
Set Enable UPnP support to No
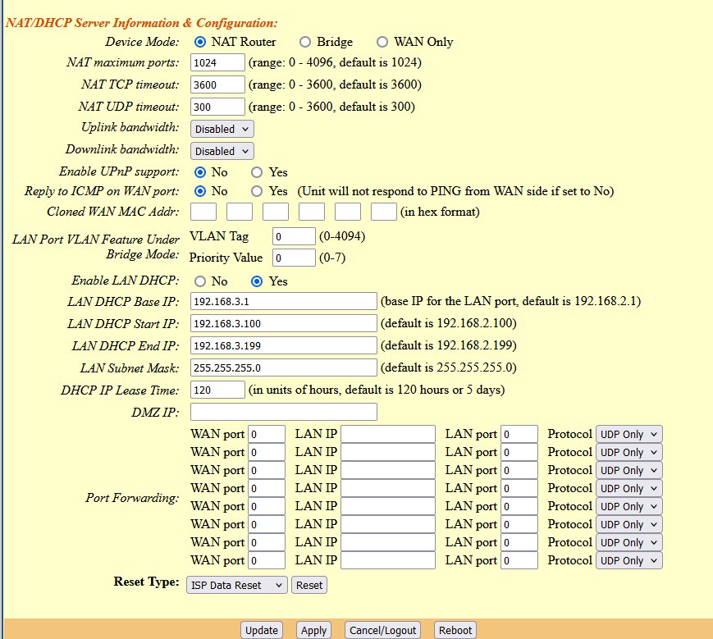point(200,172)
